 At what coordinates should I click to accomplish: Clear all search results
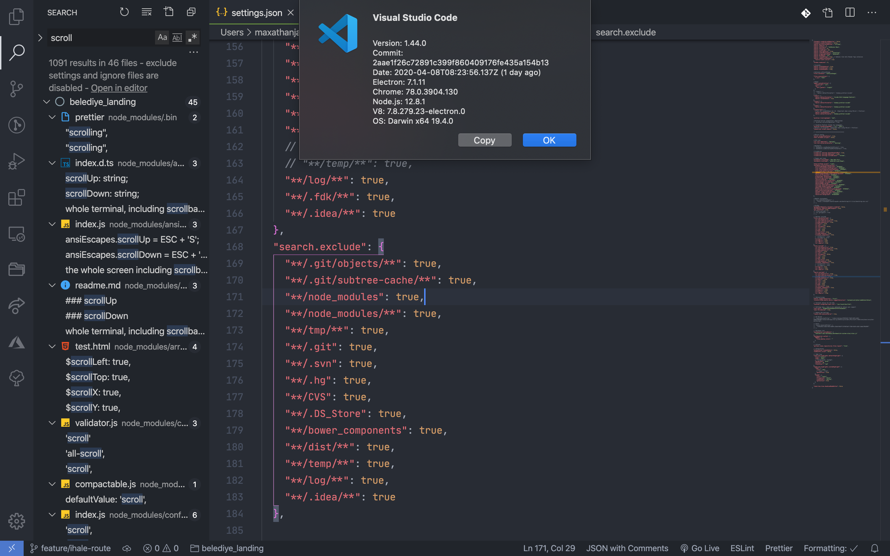pos(146,12)
